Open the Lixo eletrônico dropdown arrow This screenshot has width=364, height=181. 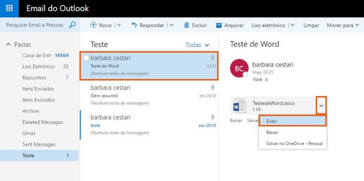(x=293, y=25)
